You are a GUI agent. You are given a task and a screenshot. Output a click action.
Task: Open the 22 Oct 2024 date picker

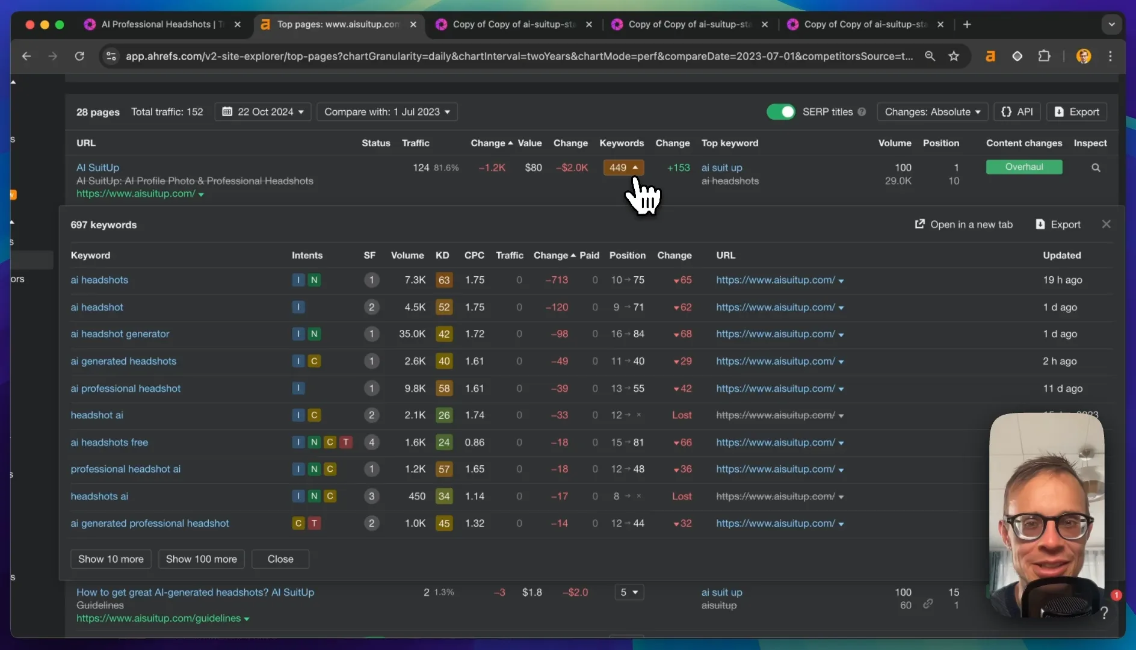(x=262, y=112)
